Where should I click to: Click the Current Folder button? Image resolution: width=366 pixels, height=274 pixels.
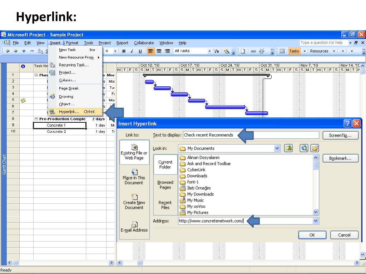[165, 164]
